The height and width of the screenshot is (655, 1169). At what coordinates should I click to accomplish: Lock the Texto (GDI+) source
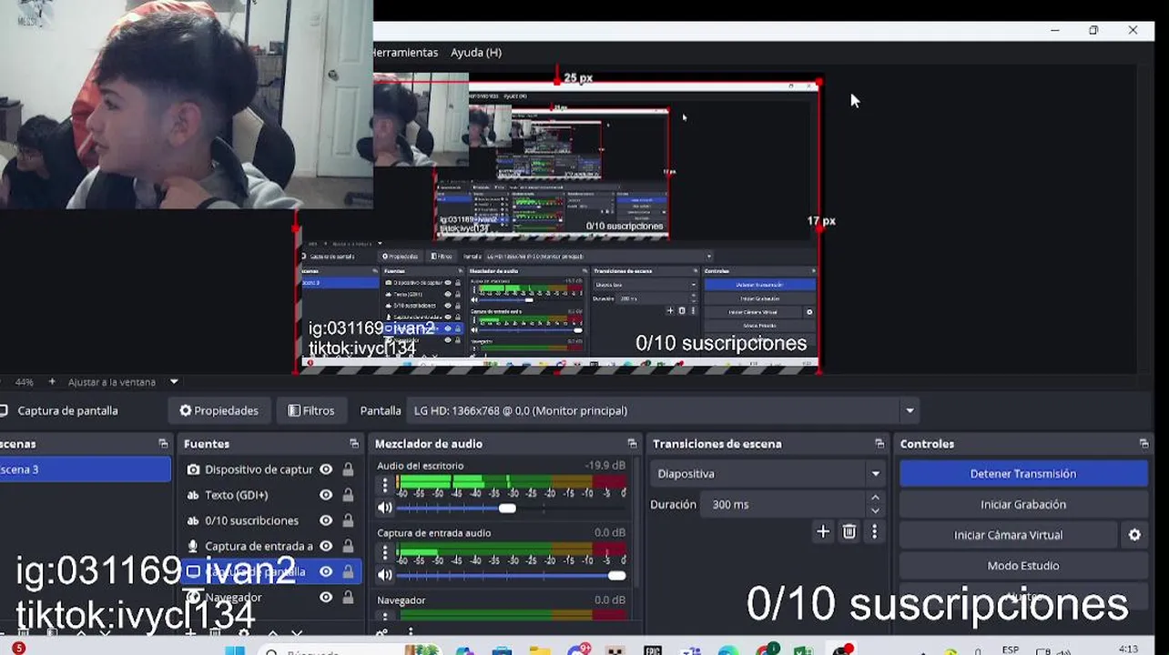point(348,495)
